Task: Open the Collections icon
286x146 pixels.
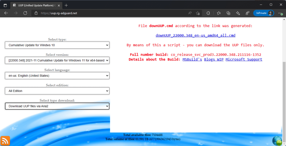Action: 228,13
